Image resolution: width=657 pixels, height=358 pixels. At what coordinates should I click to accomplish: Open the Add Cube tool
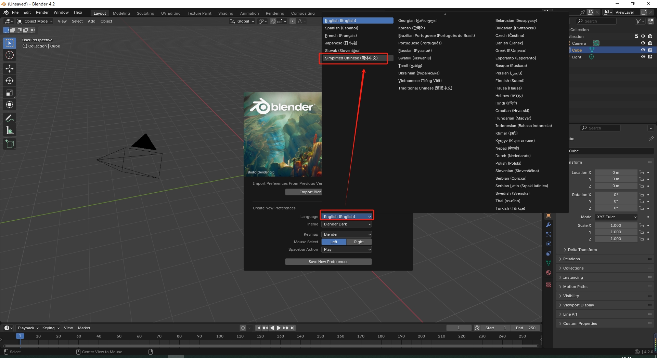point(9,144)
